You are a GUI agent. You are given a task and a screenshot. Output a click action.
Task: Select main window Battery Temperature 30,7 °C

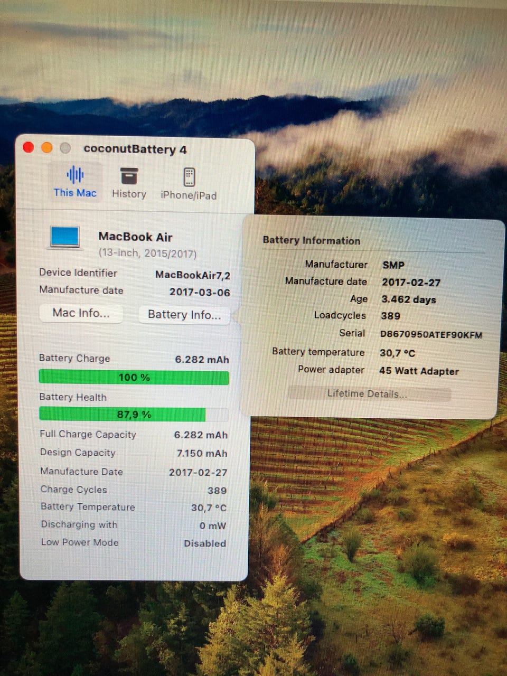(209, 508)
